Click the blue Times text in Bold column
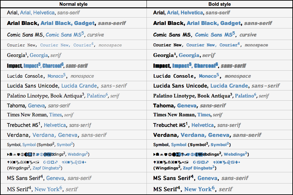293x195 pixels. 204,115
